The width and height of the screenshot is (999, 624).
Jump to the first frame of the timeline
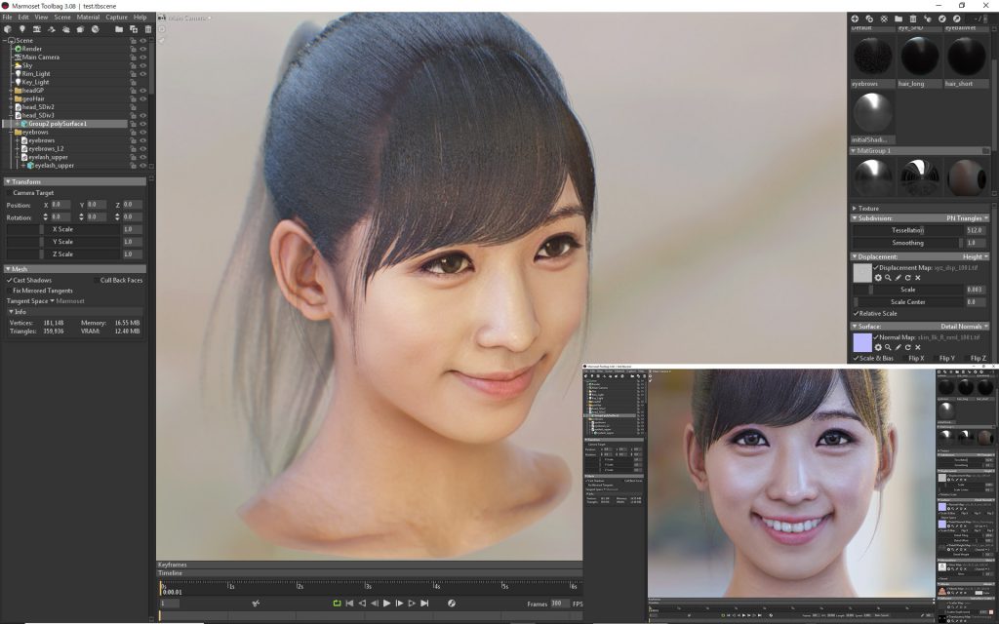pos(349,604)
